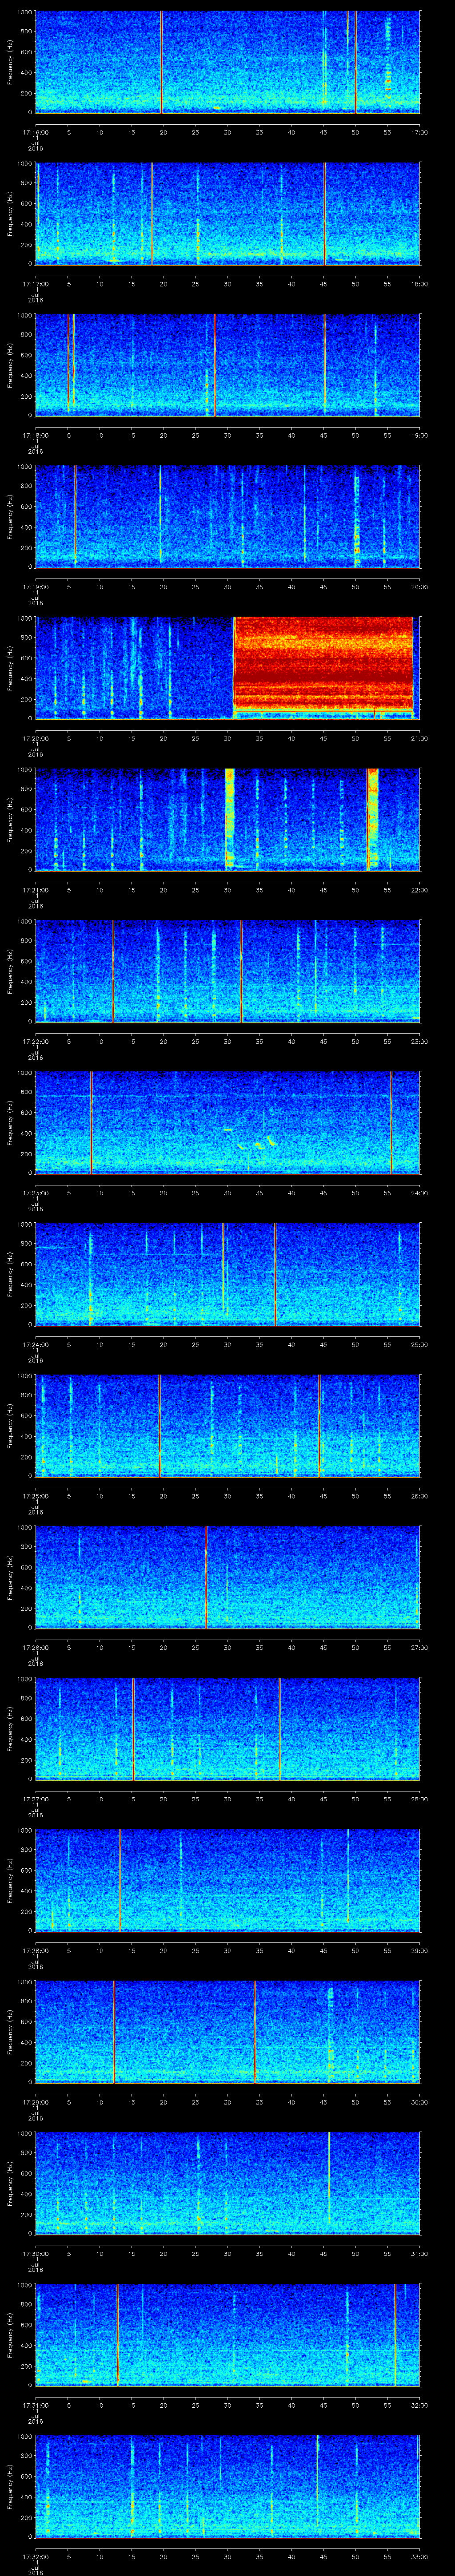
Task: Open the 17:23:00 spectrogram panel
Action: [228, 1122]
